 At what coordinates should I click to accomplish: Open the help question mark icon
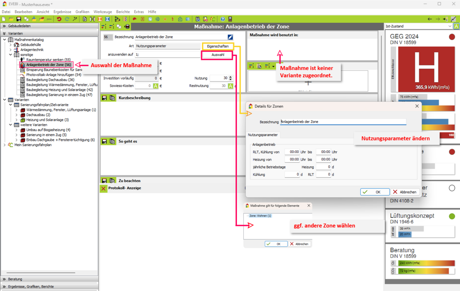click(x=223, y=19)
